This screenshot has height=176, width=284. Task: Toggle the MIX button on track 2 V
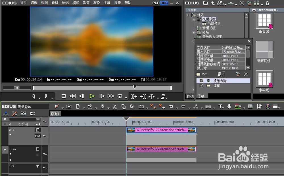(x=38, y=136)
